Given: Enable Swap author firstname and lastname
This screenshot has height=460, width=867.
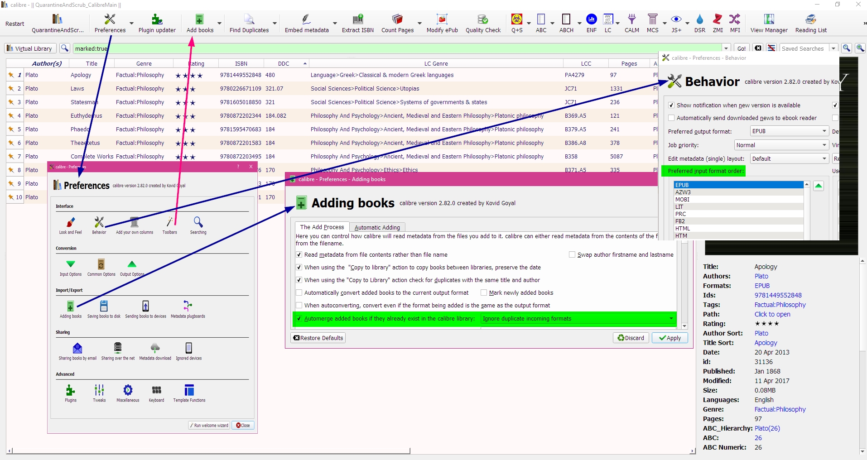Looking at the screenshot, I should pos(572,255).
